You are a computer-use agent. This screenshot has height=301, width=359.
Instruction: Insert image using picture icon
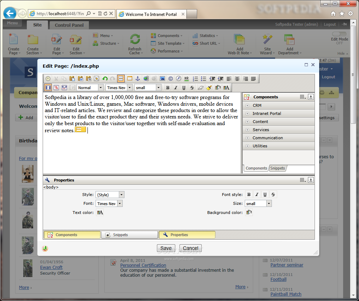point(162,79)
